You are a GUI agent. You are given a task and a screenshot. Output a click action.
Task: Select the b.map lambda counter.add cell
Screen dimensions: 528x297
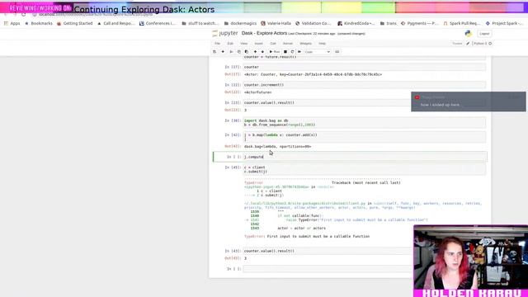[365, 137]
